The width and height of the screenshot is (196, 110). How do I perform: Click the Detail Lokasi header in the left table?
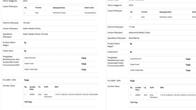(x=89, y=8)
